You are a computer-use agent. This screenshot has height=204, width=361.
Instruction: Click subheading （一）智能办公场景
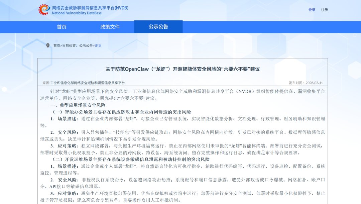pyautogui.click(x=121, y=112)
